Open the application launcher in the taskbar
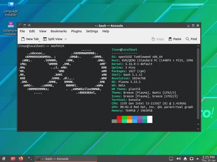Screen dimensions: 217x162 point(4,159)
